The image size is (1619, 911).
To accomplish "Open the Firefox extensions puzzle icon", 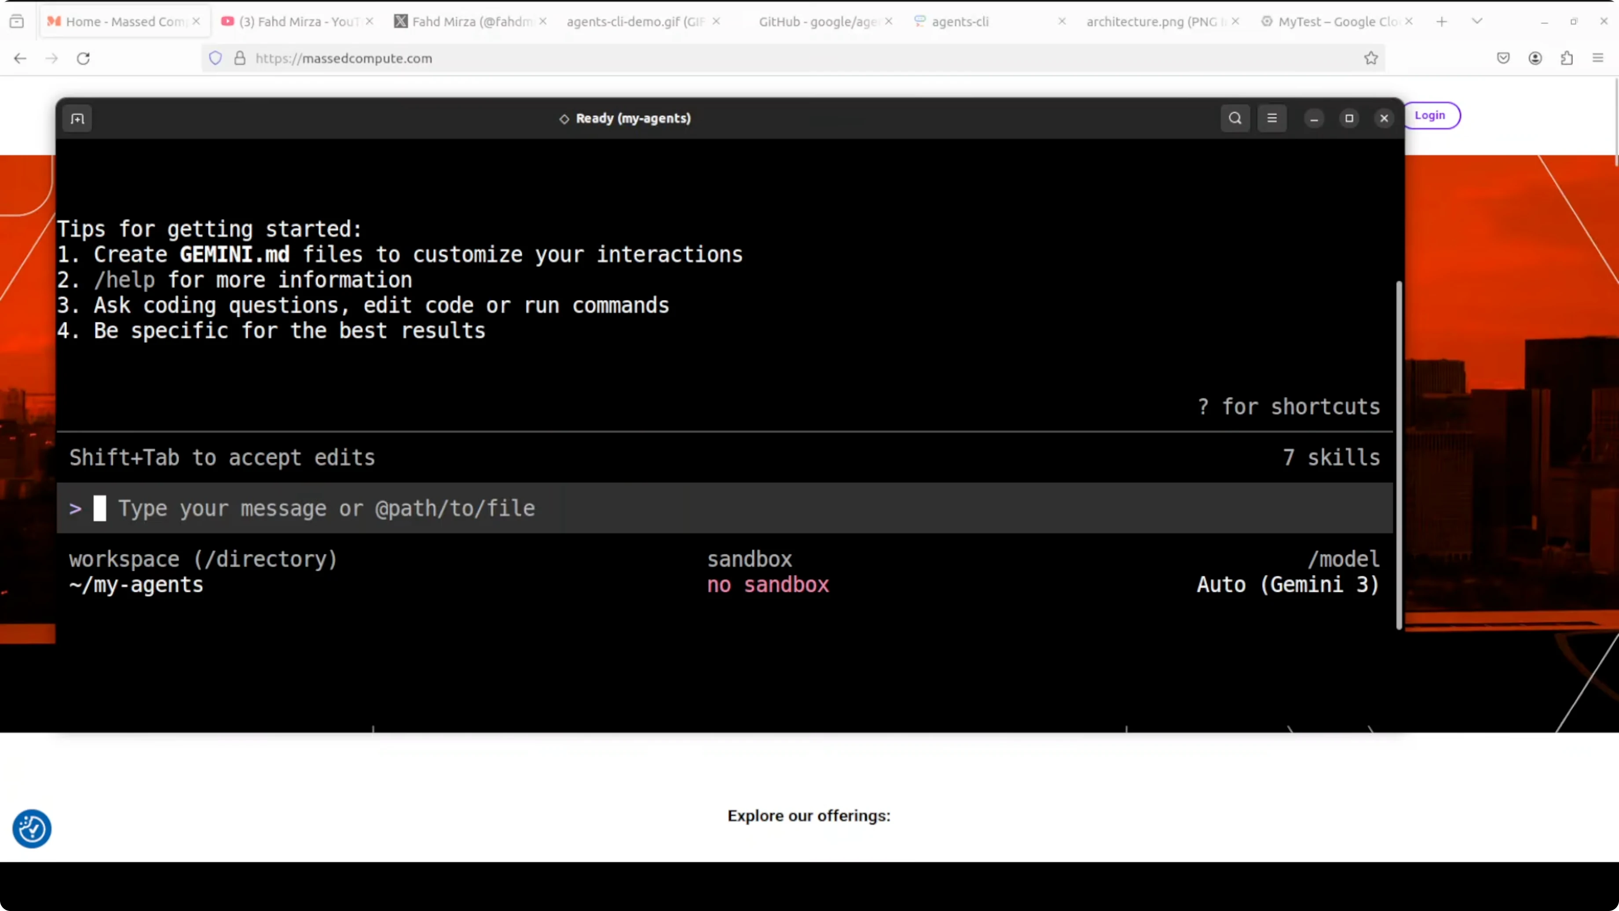I will 1567,59.
